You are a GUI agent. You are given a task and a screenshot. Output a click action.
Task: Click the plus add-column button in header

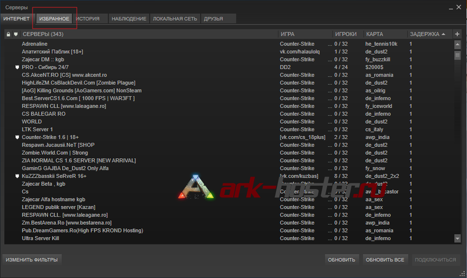click(457, 34)
